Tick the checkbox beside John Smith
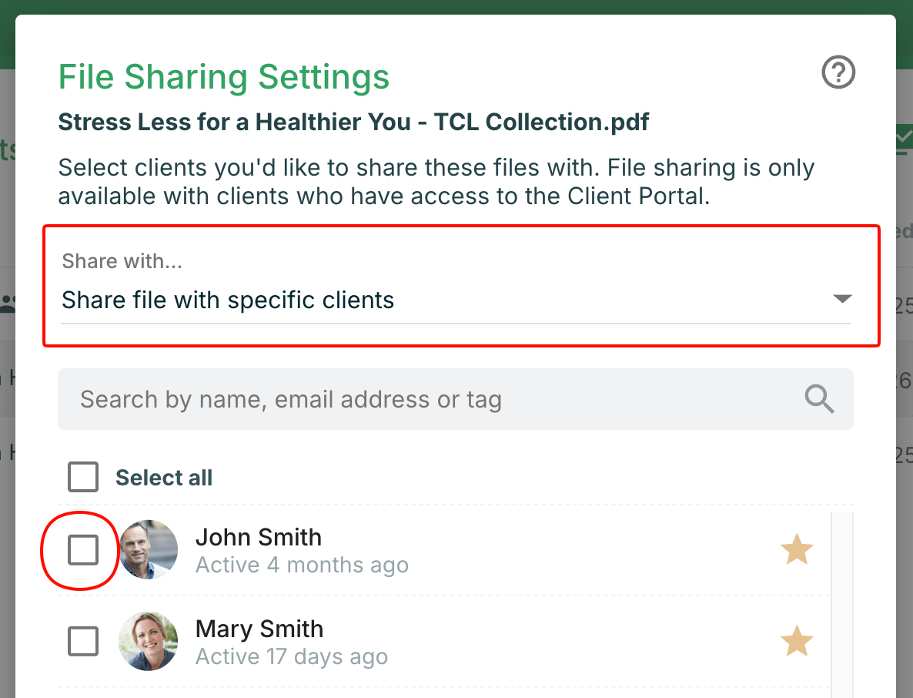This screenshot has height=698, width=913. tap(83, 550)
